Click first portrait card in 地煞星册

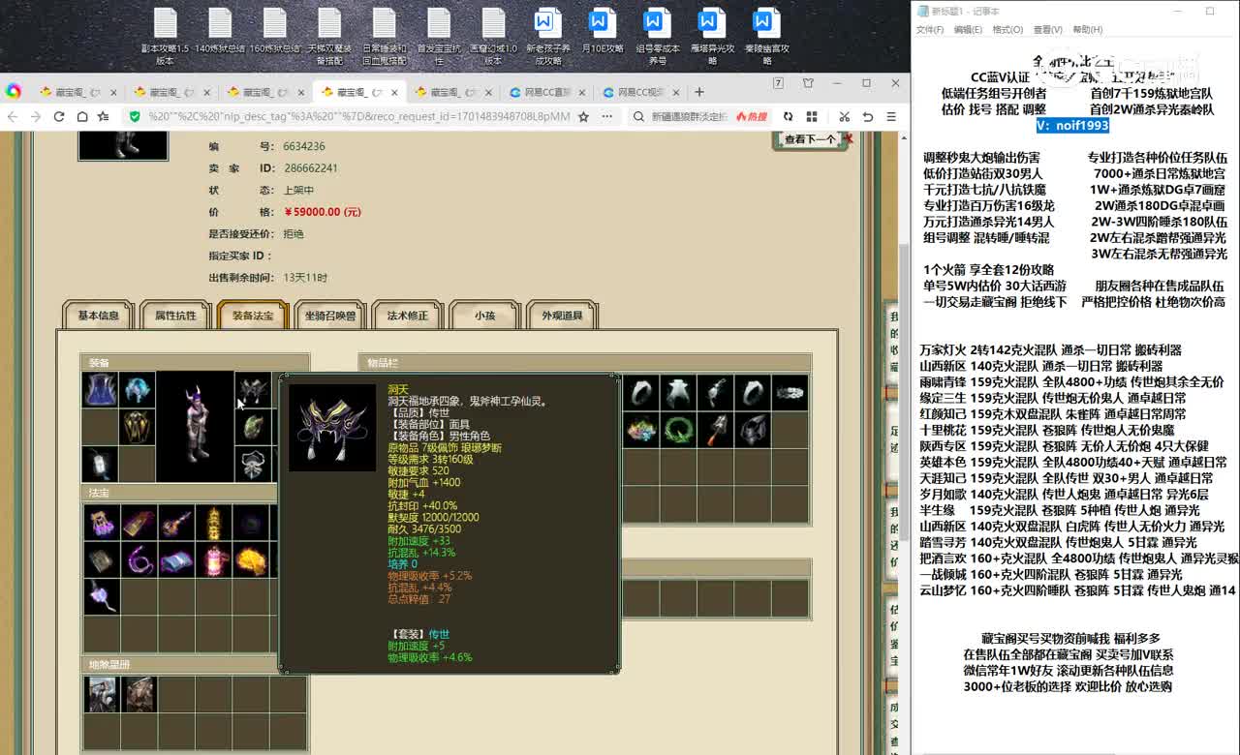(x=100, y=694)
